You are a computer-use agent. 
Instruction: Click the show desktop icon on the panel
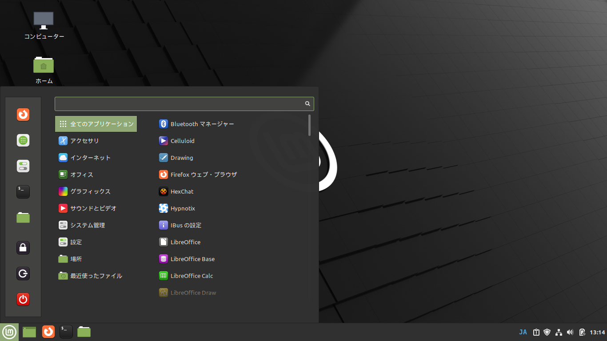click(x=29, y=332)
